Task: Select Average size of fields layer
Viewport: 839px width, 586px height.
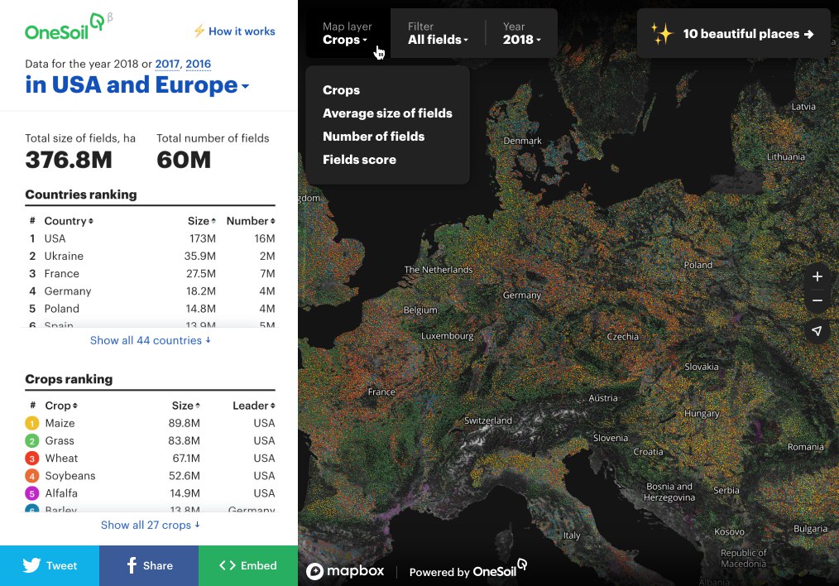Action: pos(387,113)
